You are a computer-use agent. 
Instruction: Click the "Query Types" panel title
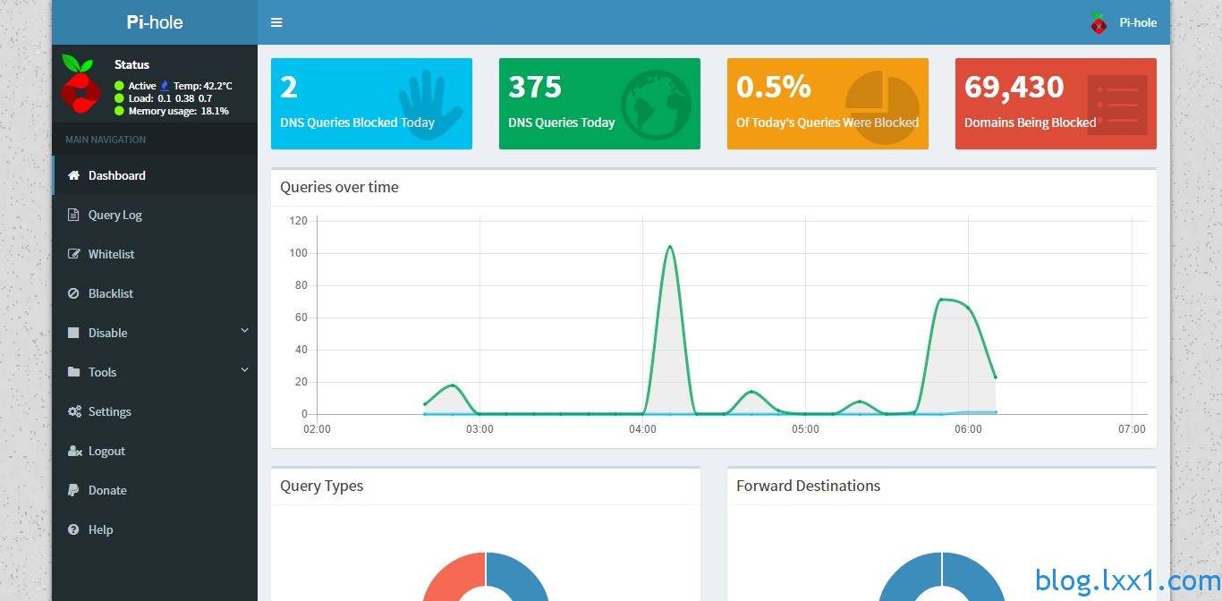[x=322, y=486]
